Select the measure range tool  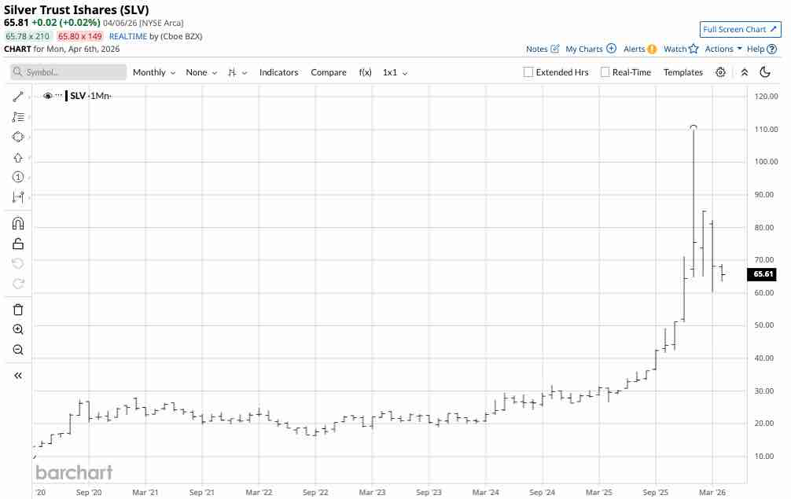pyautogui.click(x=18, y=197)
